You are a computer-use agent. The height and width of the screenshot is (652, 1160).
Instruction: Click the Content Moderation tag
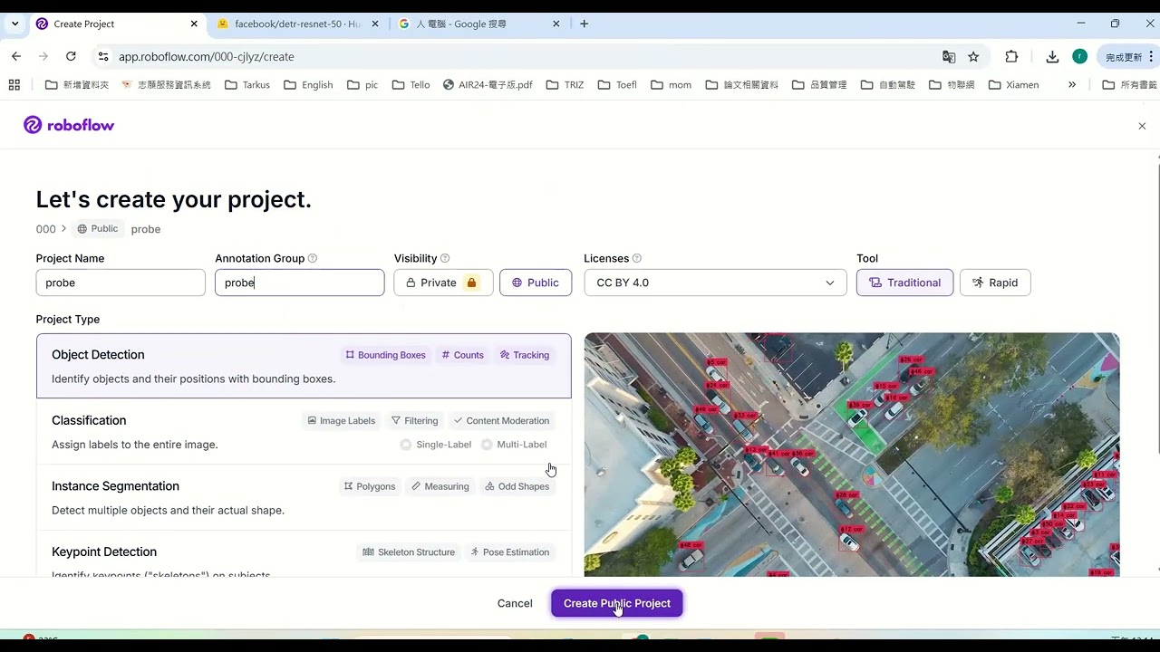(501, 421)
